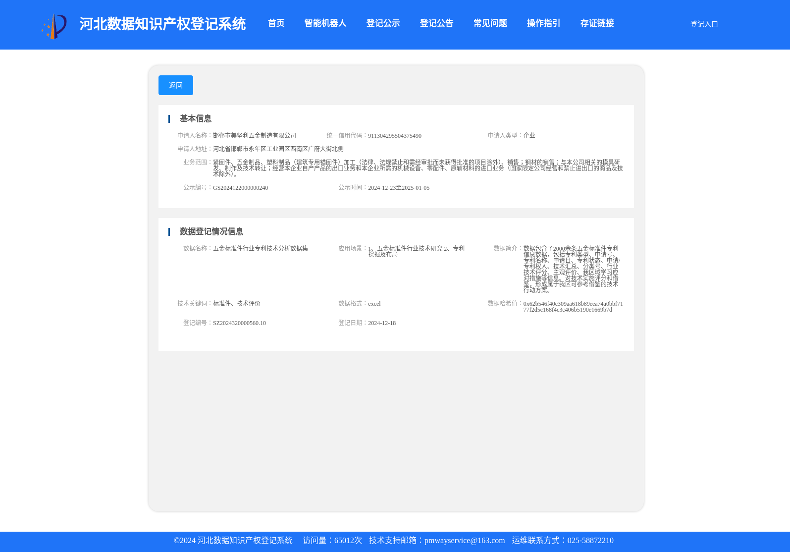Select publicity number GS2024122000000240
The height and width of the screenshot is (552, 790).
pyautogui.click(x=240, y=188)
